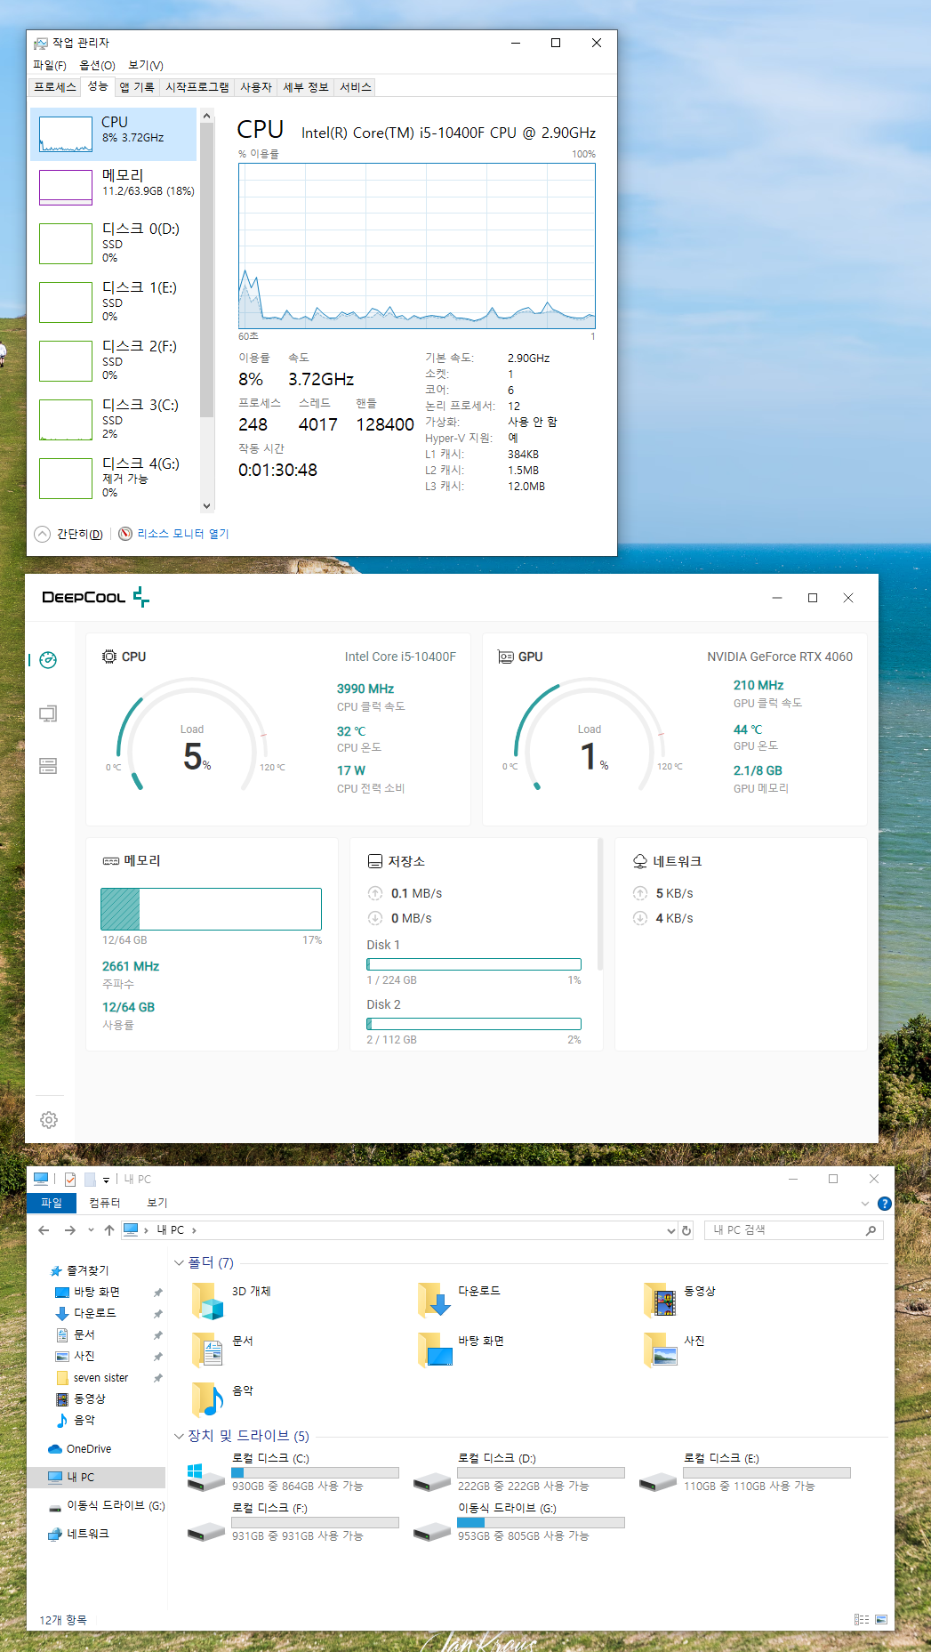Expand the address bar history dropdown
The height and width of the screenshot is (1652, 931).
pyautogui.click(x=671, y=1230)
